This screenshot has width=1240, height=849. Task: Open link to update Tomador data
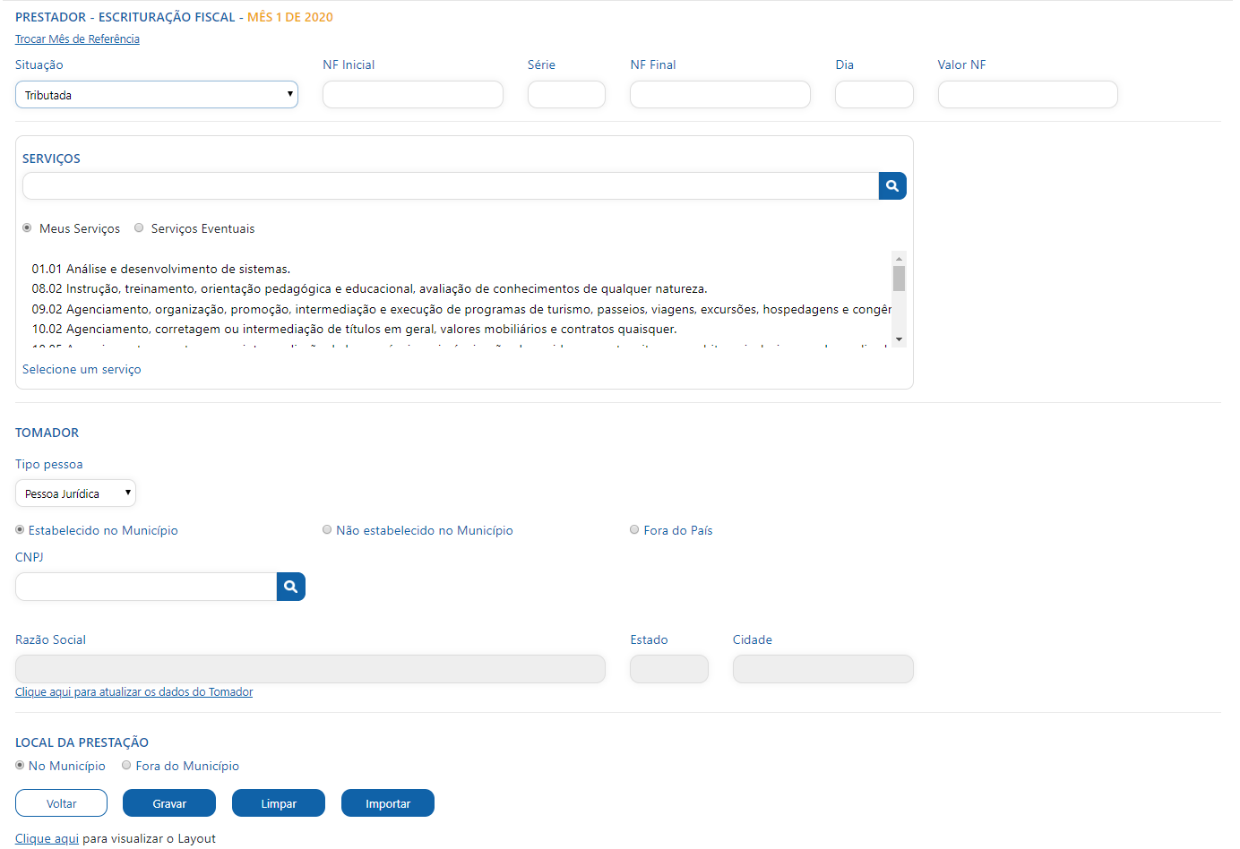click(133, 691)
